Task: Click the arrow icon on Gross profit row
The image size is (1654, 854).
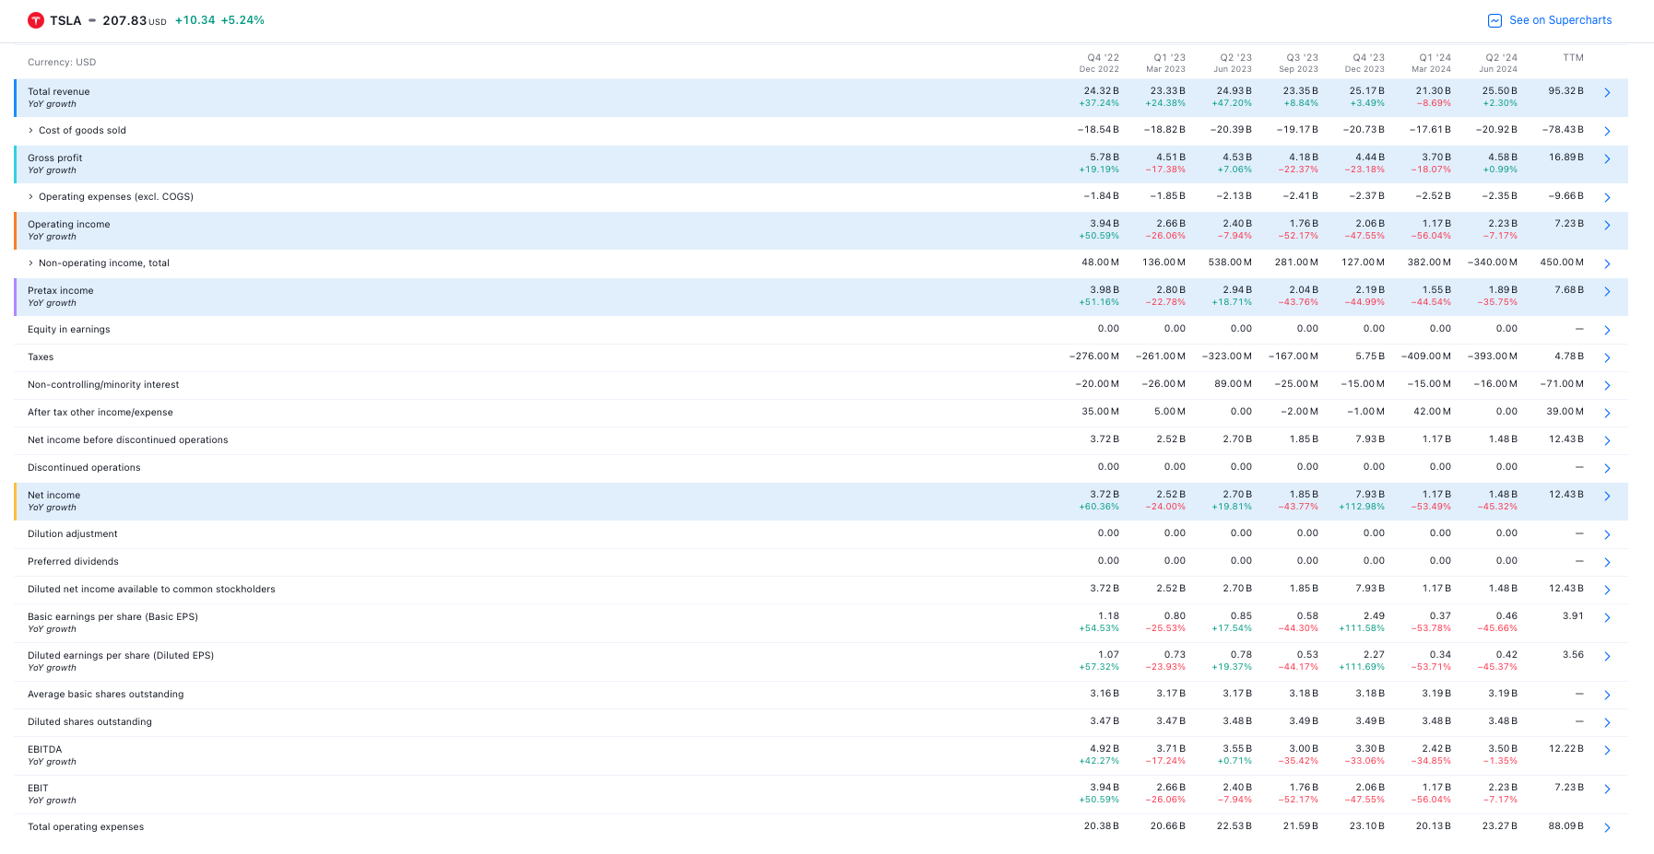Action: tap(1607, 159)
